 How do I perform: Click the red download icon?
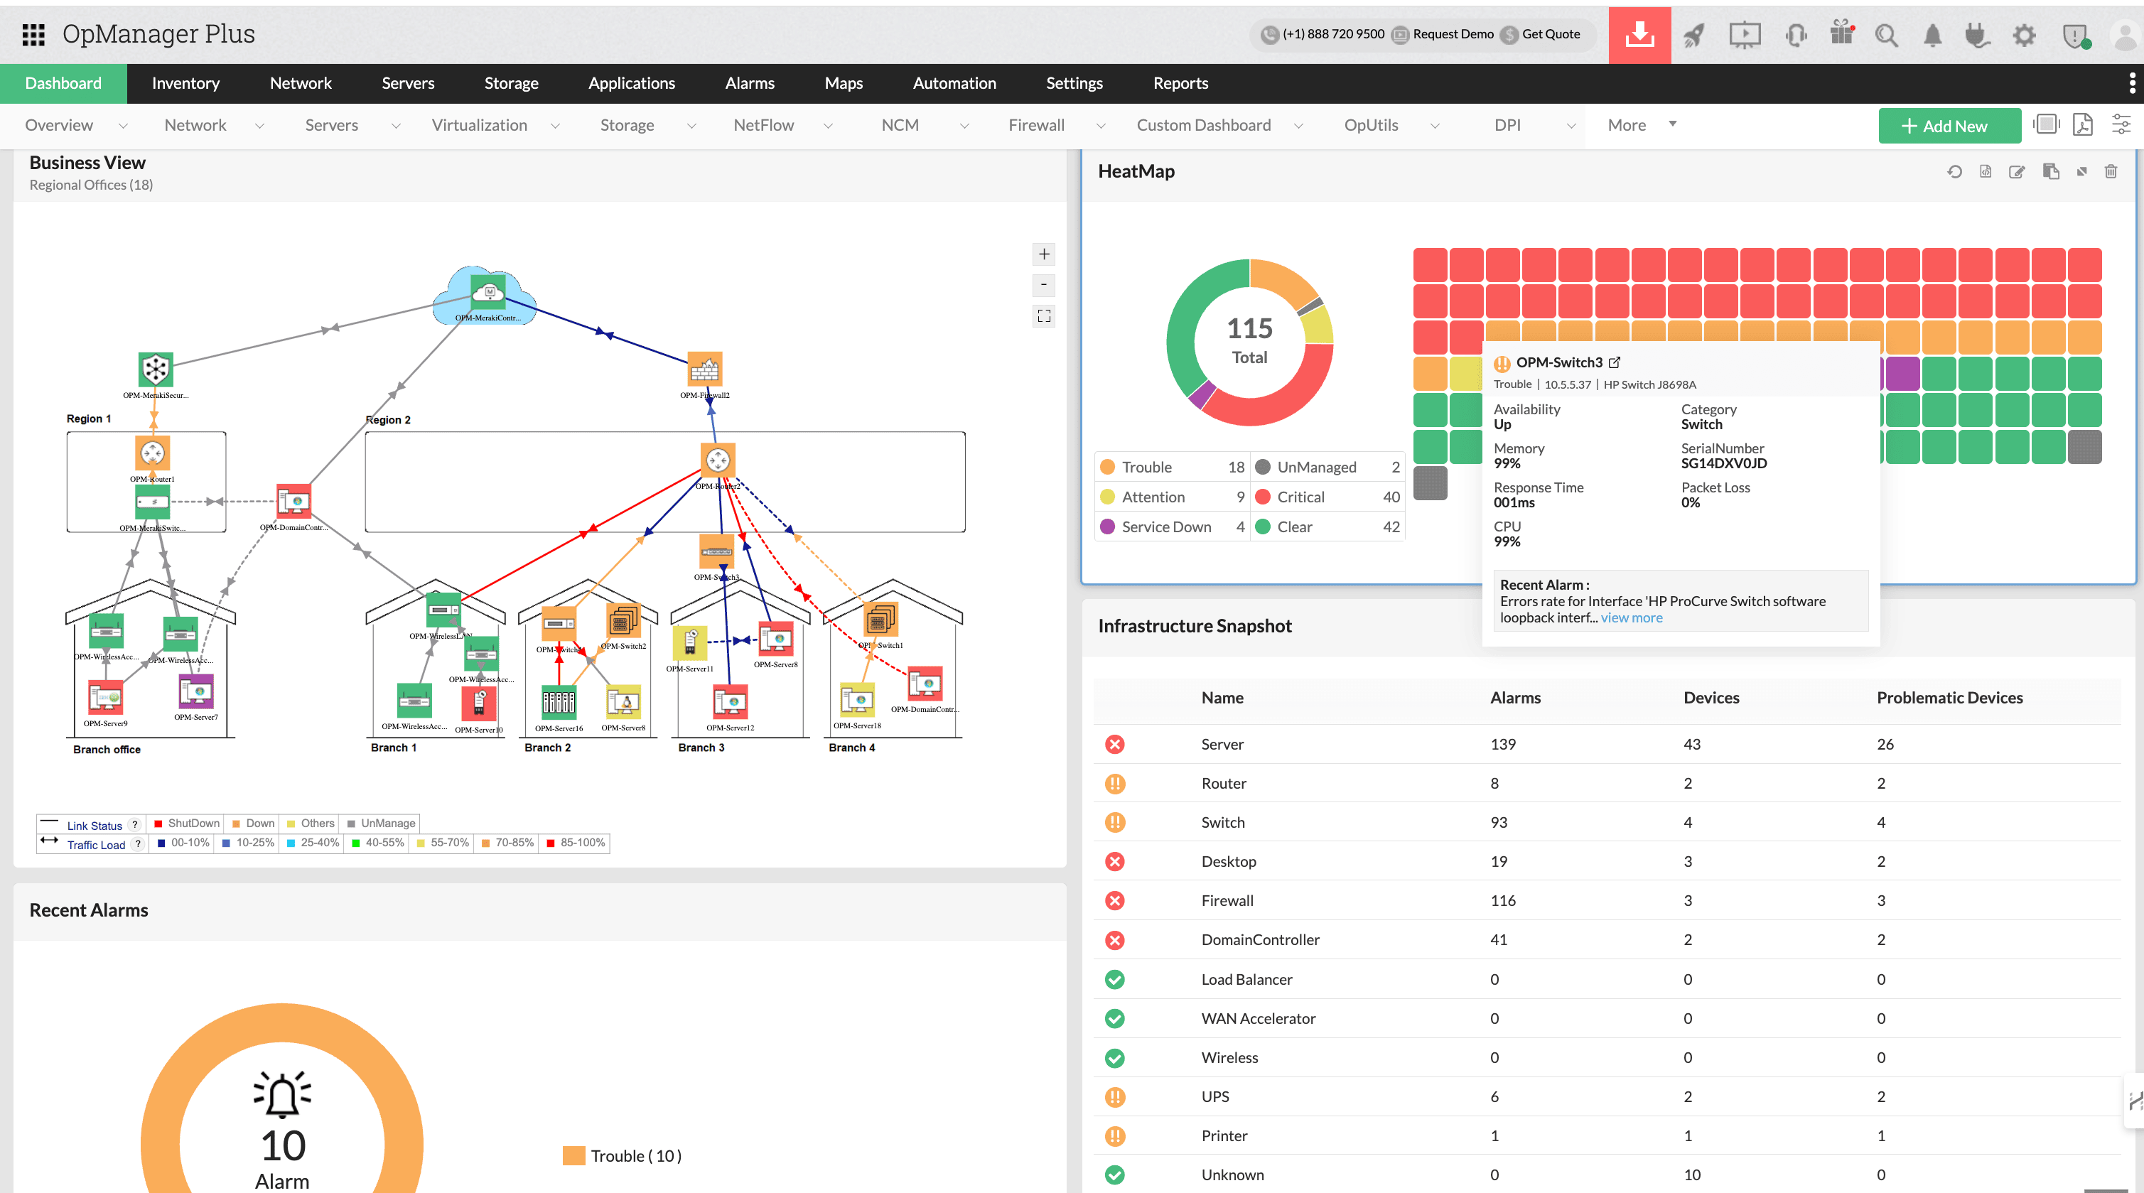(1639, 35)
